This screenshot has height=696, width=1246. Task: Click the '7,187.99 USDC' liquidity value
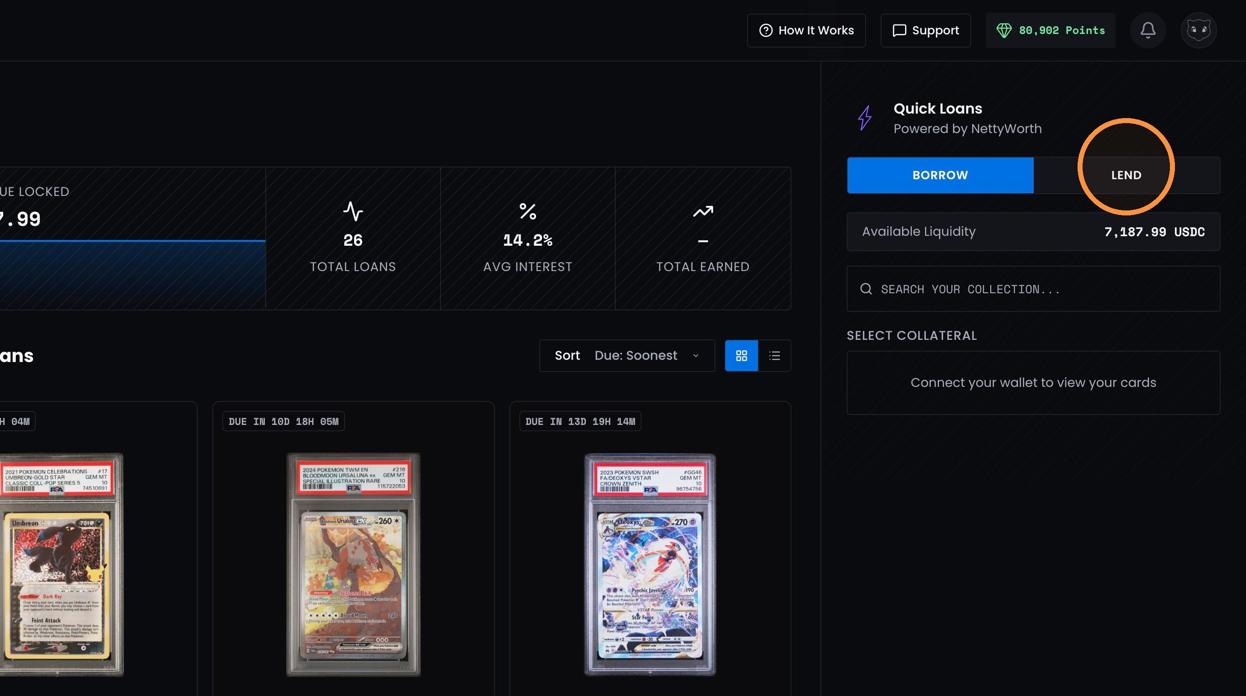pos(1155,232)
